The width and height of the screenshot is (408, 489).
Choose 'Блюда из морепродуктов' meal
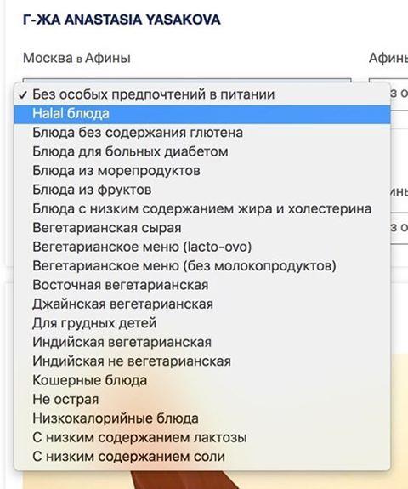click(x=202, y=171)
